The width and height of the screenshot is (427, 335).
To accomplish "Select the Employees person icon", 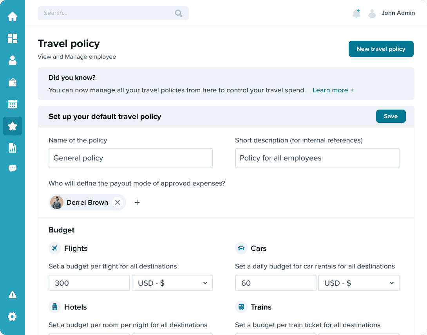I will click(13, 60).
